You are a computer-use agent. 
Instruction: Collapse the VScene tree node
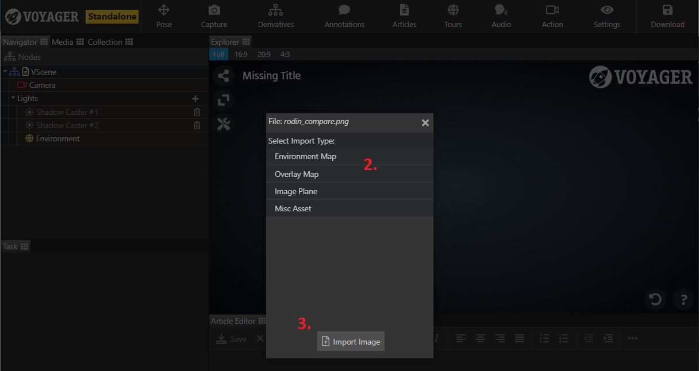coord(5,72)
